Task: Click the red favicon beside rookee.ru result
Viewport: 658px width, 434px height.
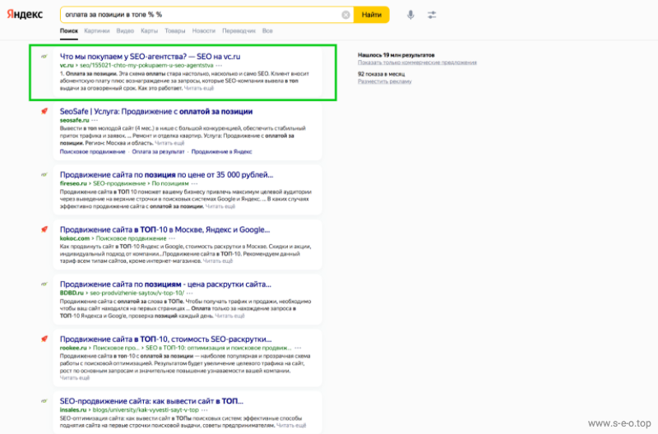Action: [x=44, y=339]
